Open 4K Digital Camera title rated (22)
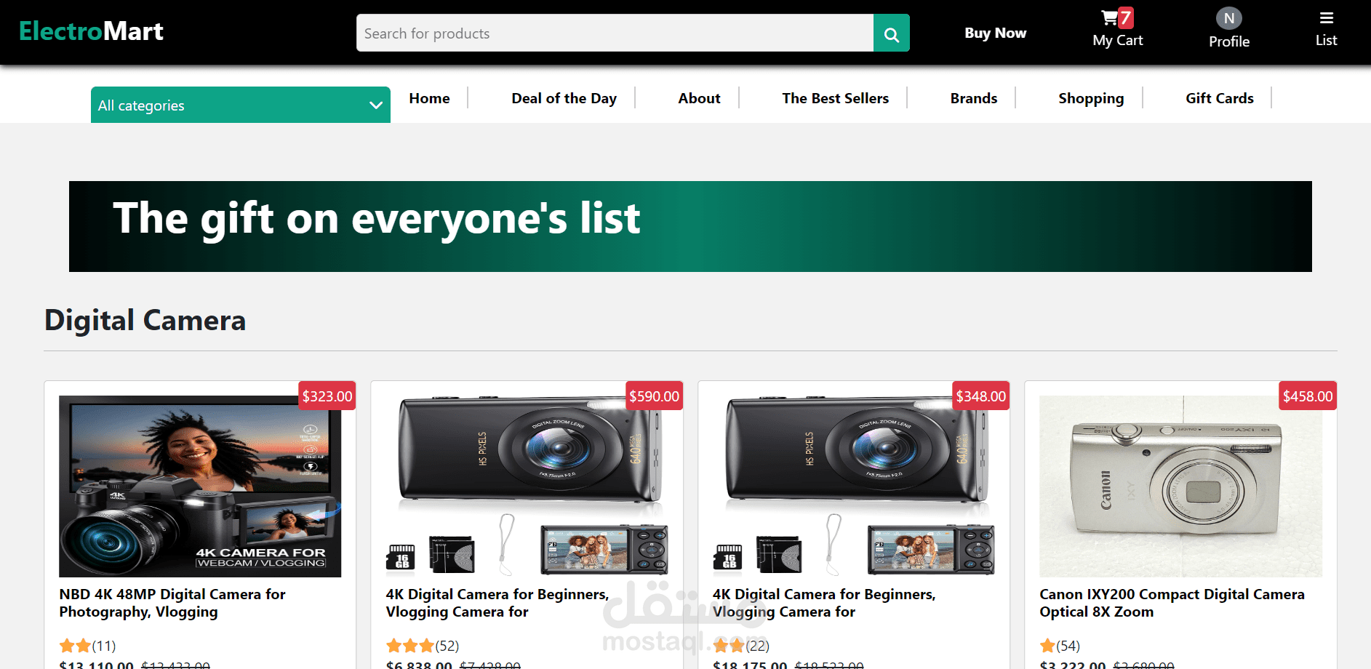Screen dimensions: 1371x669 (824, 603)
